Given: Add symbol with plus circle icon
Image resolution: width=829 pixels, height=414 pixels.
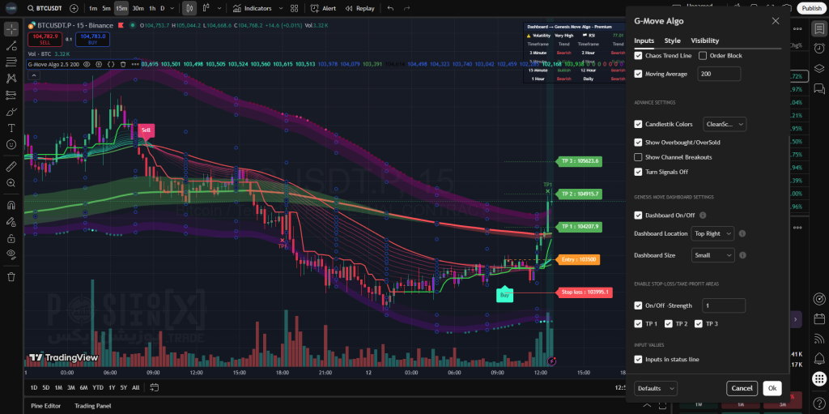Looking at the screenshot, I should 74,8.
